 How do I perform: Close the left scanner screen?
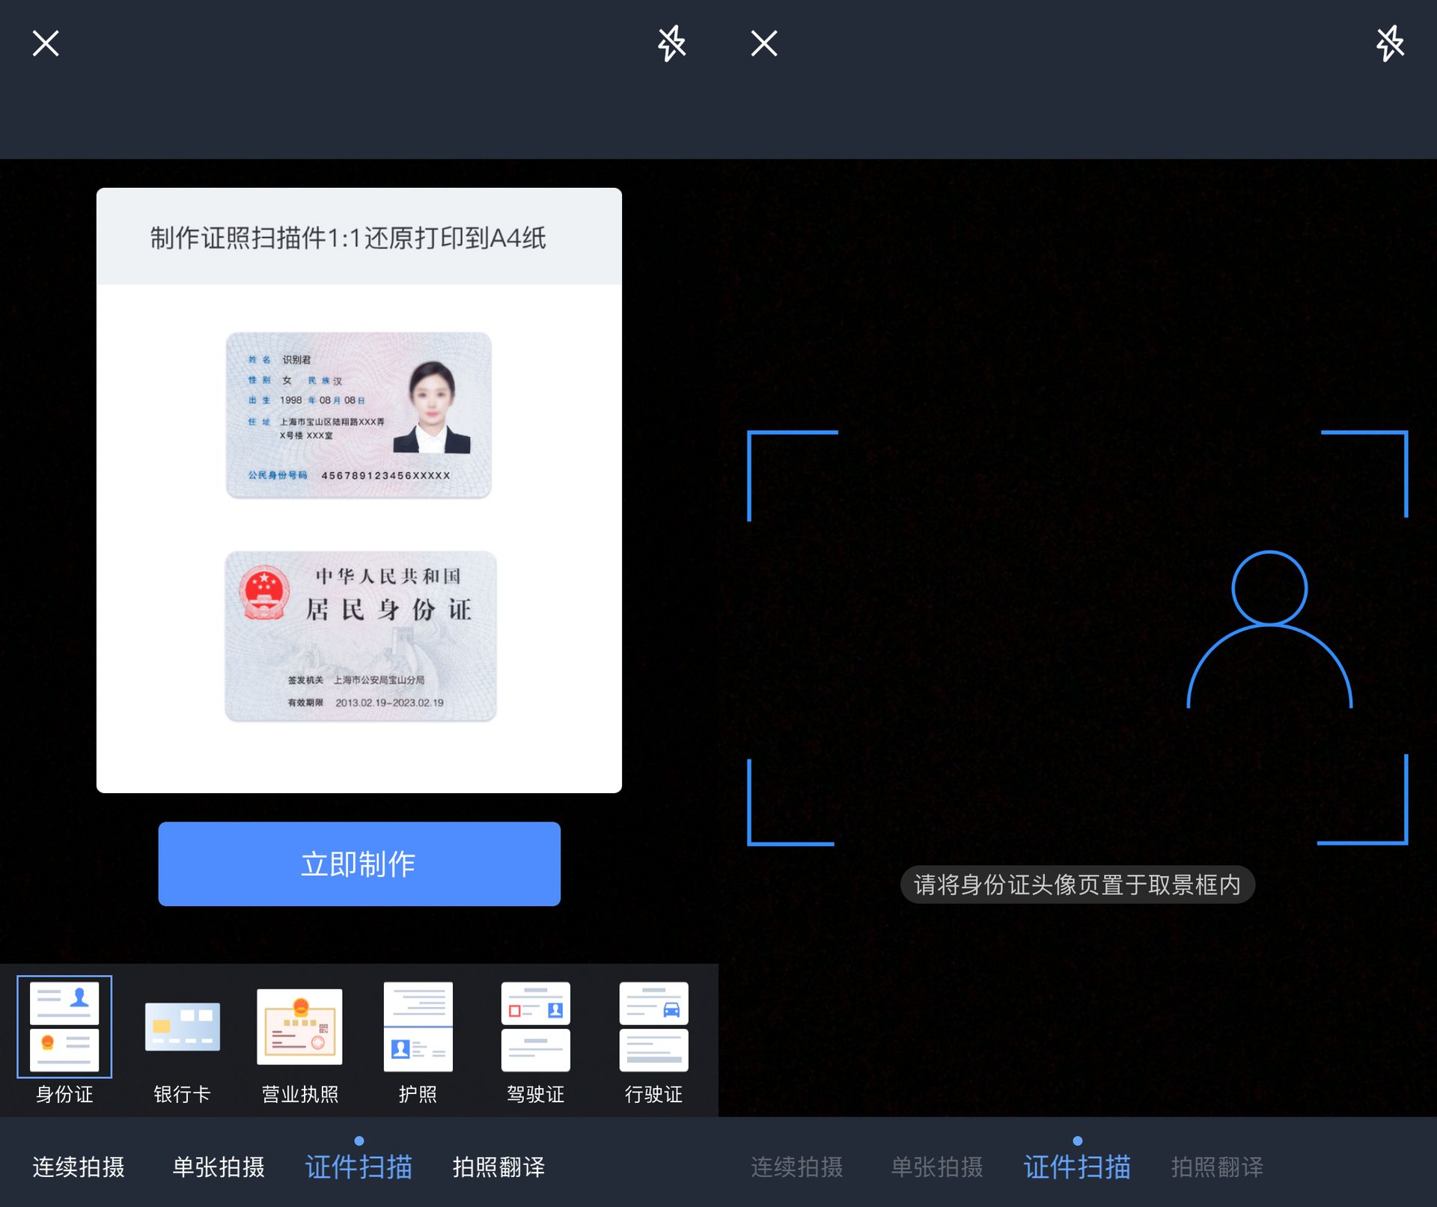[46, 43]
